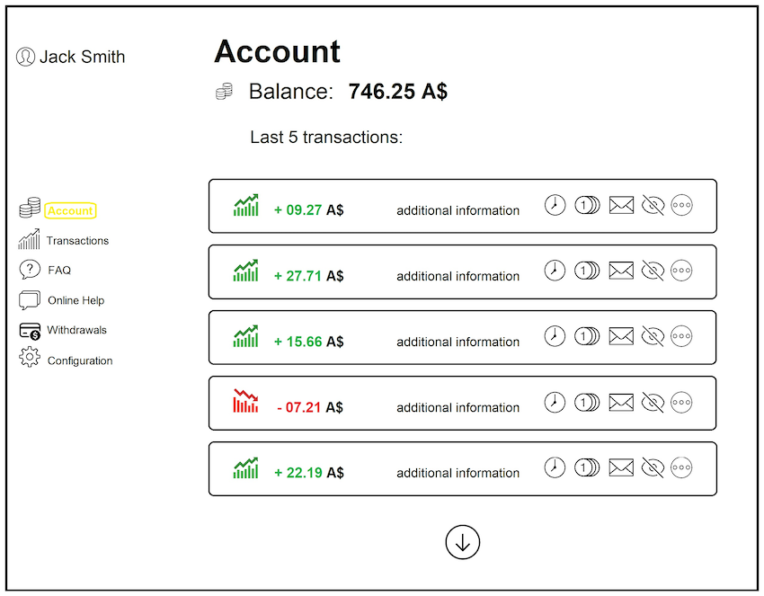Viewport: 764px width, 596px height.
Task: Toggle crossed eye on +22.19 A$ transaction
Action: click(653, 467)
